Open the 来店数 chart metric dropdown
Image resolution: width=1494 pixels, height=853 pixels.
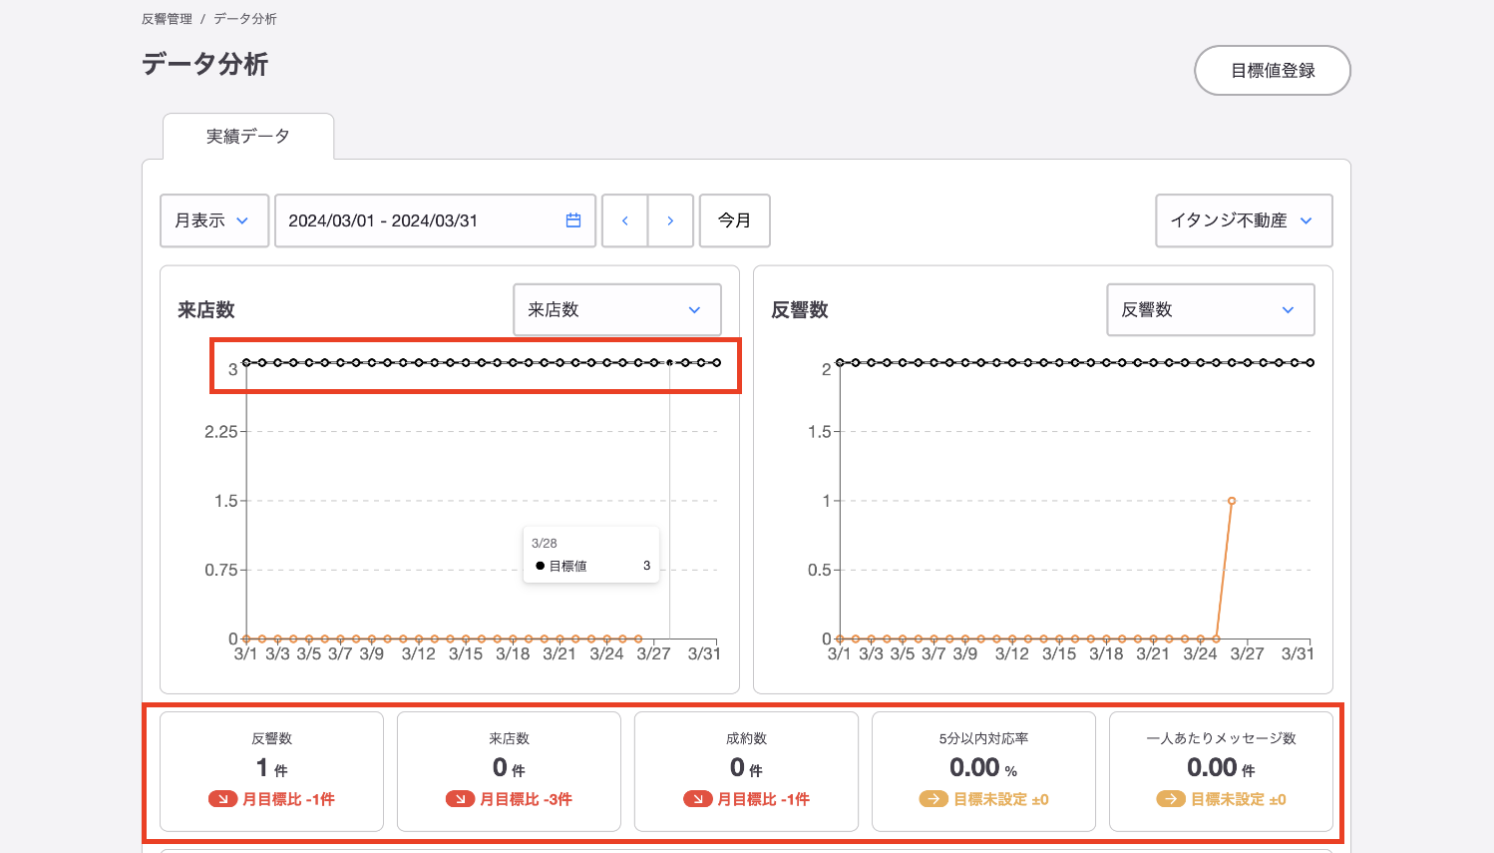[x=617, y=310]
